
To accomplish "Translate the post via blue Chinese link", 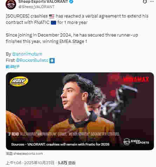I will (13, 67).
